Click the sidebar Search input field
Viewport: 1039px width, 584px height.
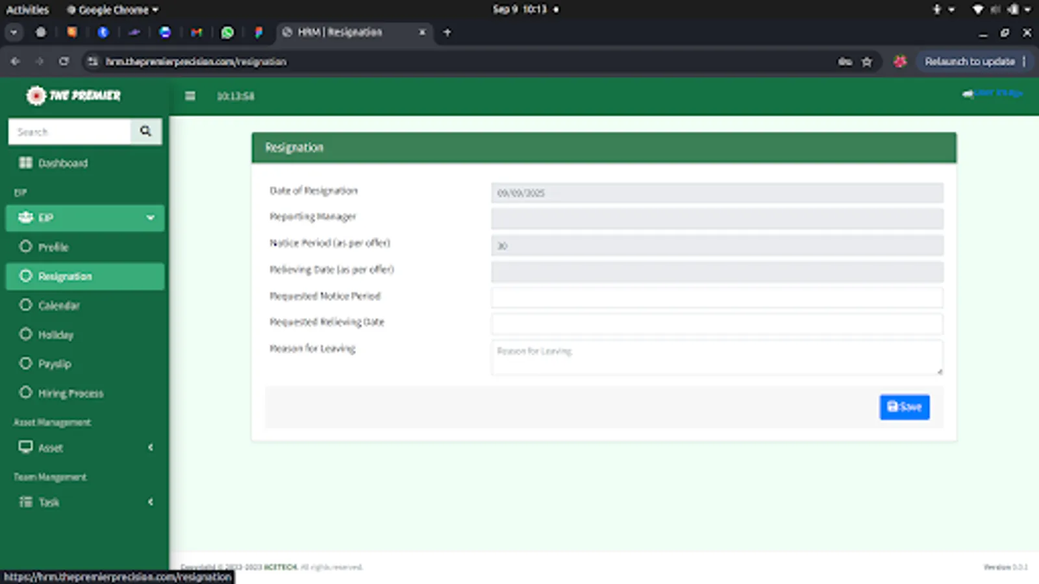(x=69, y=131)
